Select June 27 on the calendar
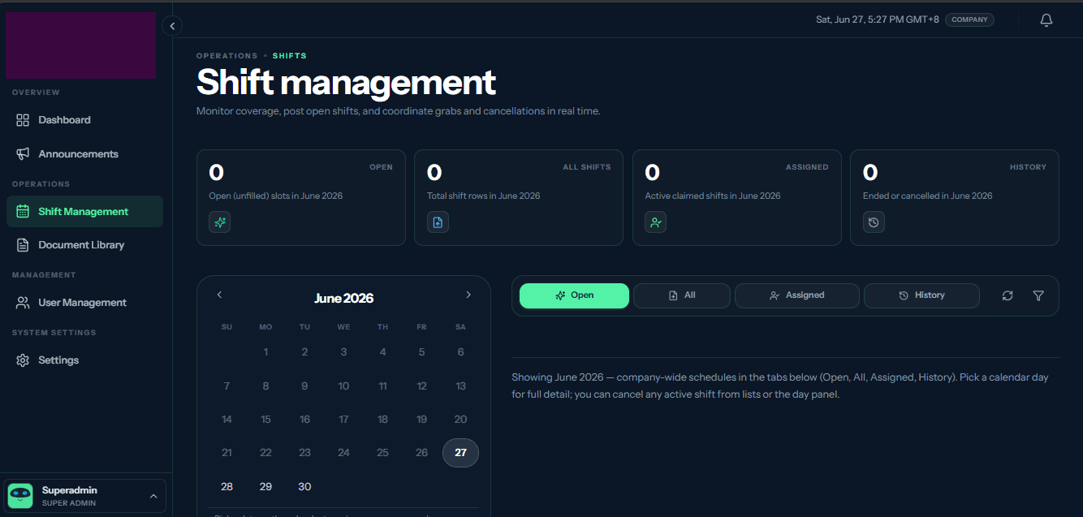 click(x=460, y=453)
